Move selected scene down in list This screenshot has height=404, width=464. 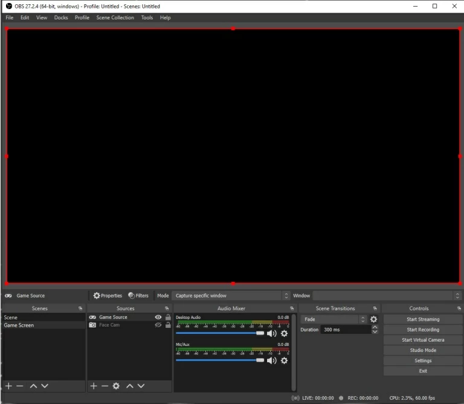pos(45,386)
